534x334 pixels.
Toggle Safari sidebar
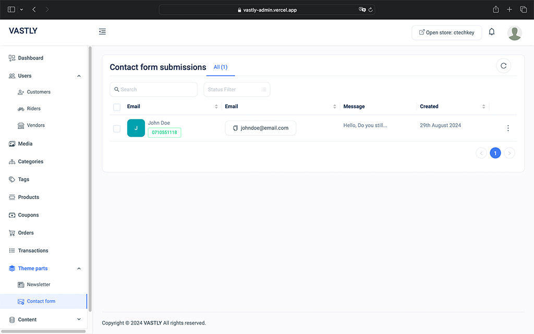tap(11, 9)
